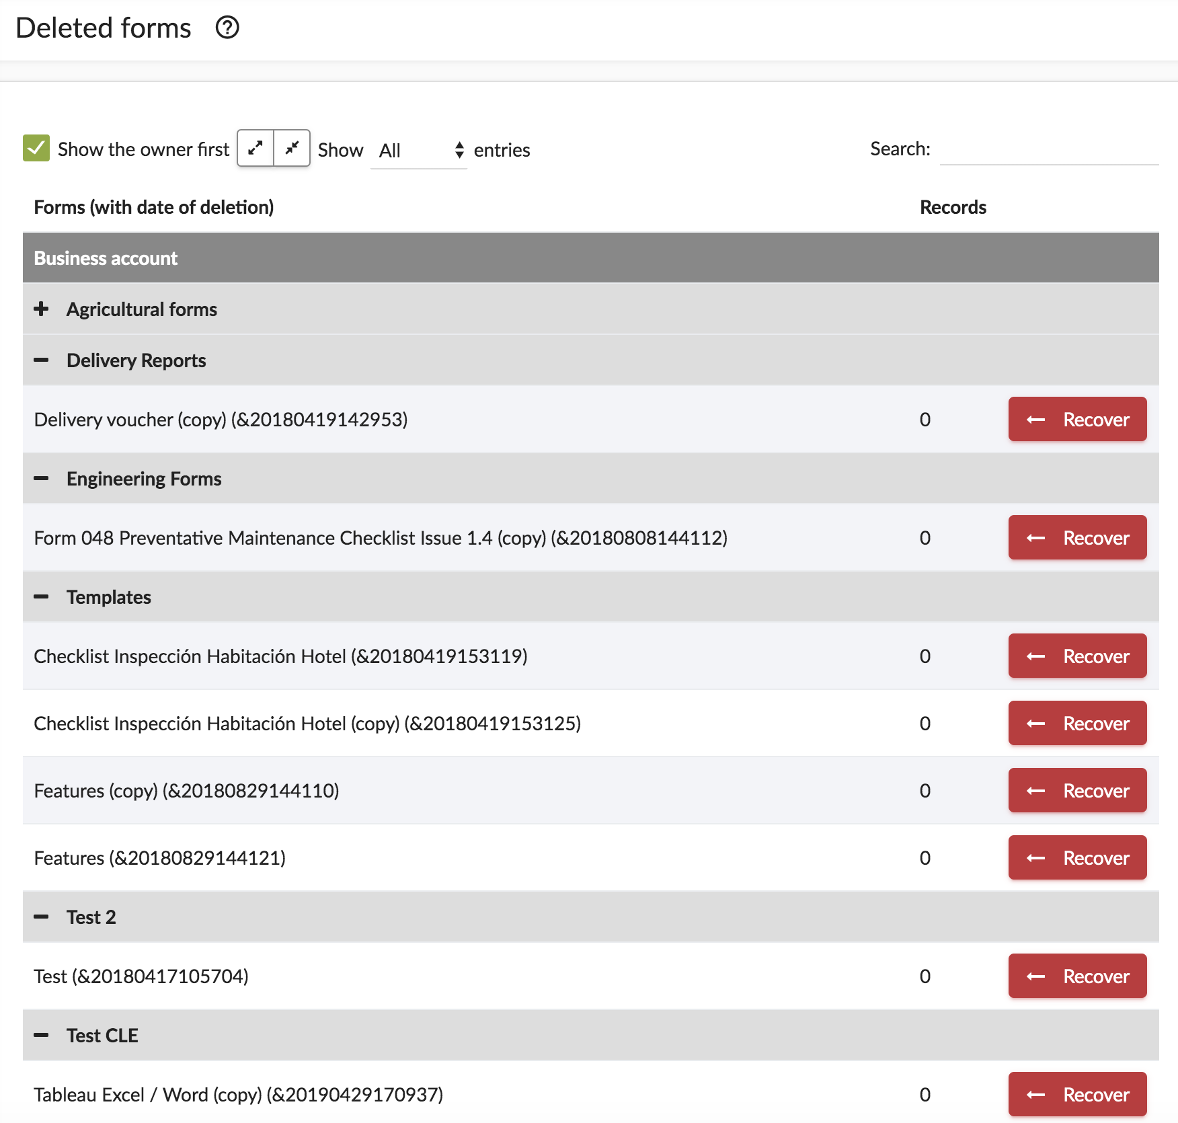Click records count for Delivery voucher row
The width and height of the screenshot is (1178, 1123).
click(925, 420)
